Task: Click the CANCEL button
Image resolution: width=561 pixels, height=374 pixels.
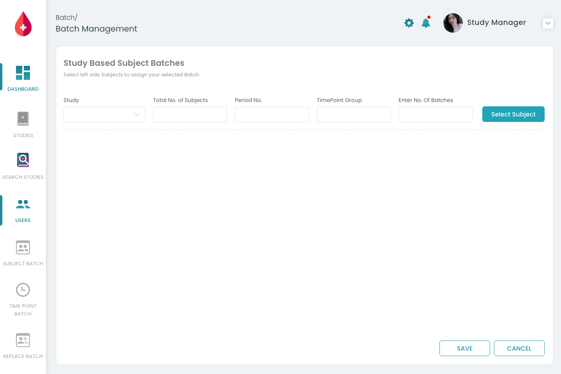Action: [x=519, y=348]
